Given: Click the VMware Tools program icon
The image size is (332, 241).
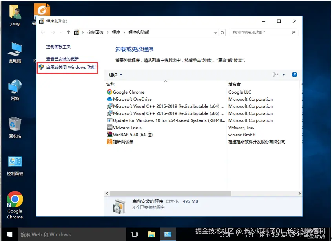Looking at the screenshot, I should (109, 128).
